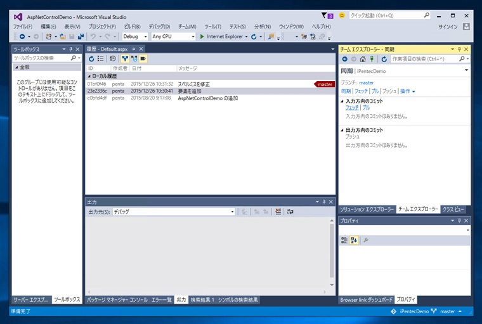This screenshot has width=482, height=324.
Task: Select commit 01bf0f46 スペルミスを修正
Action: [211, 84]
